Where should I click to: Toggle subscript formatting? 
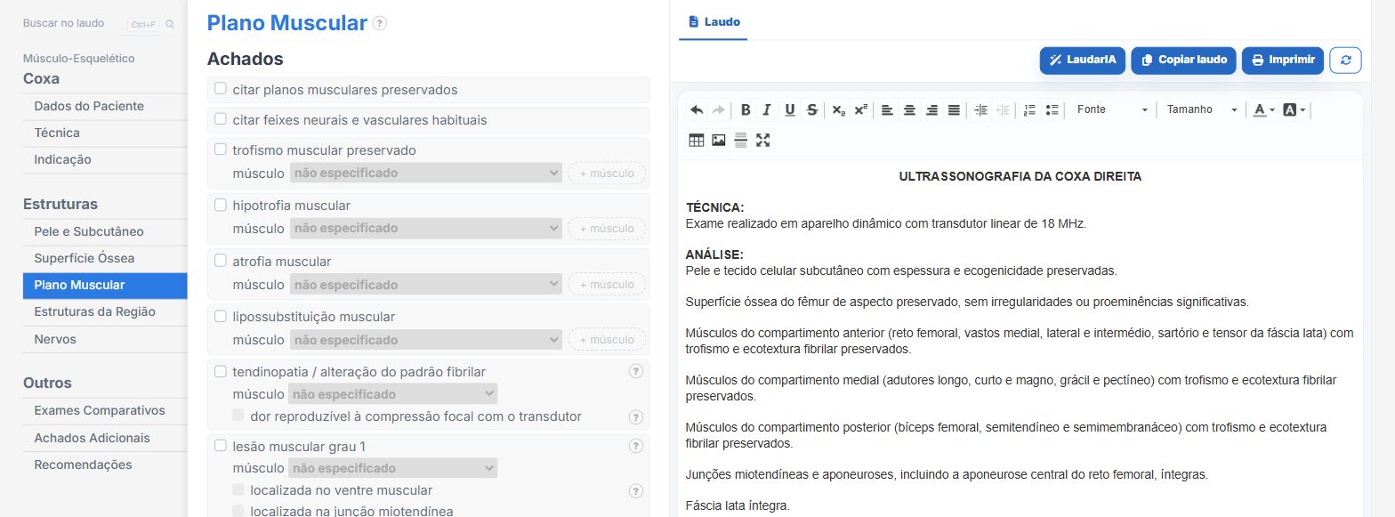[838, 110]
